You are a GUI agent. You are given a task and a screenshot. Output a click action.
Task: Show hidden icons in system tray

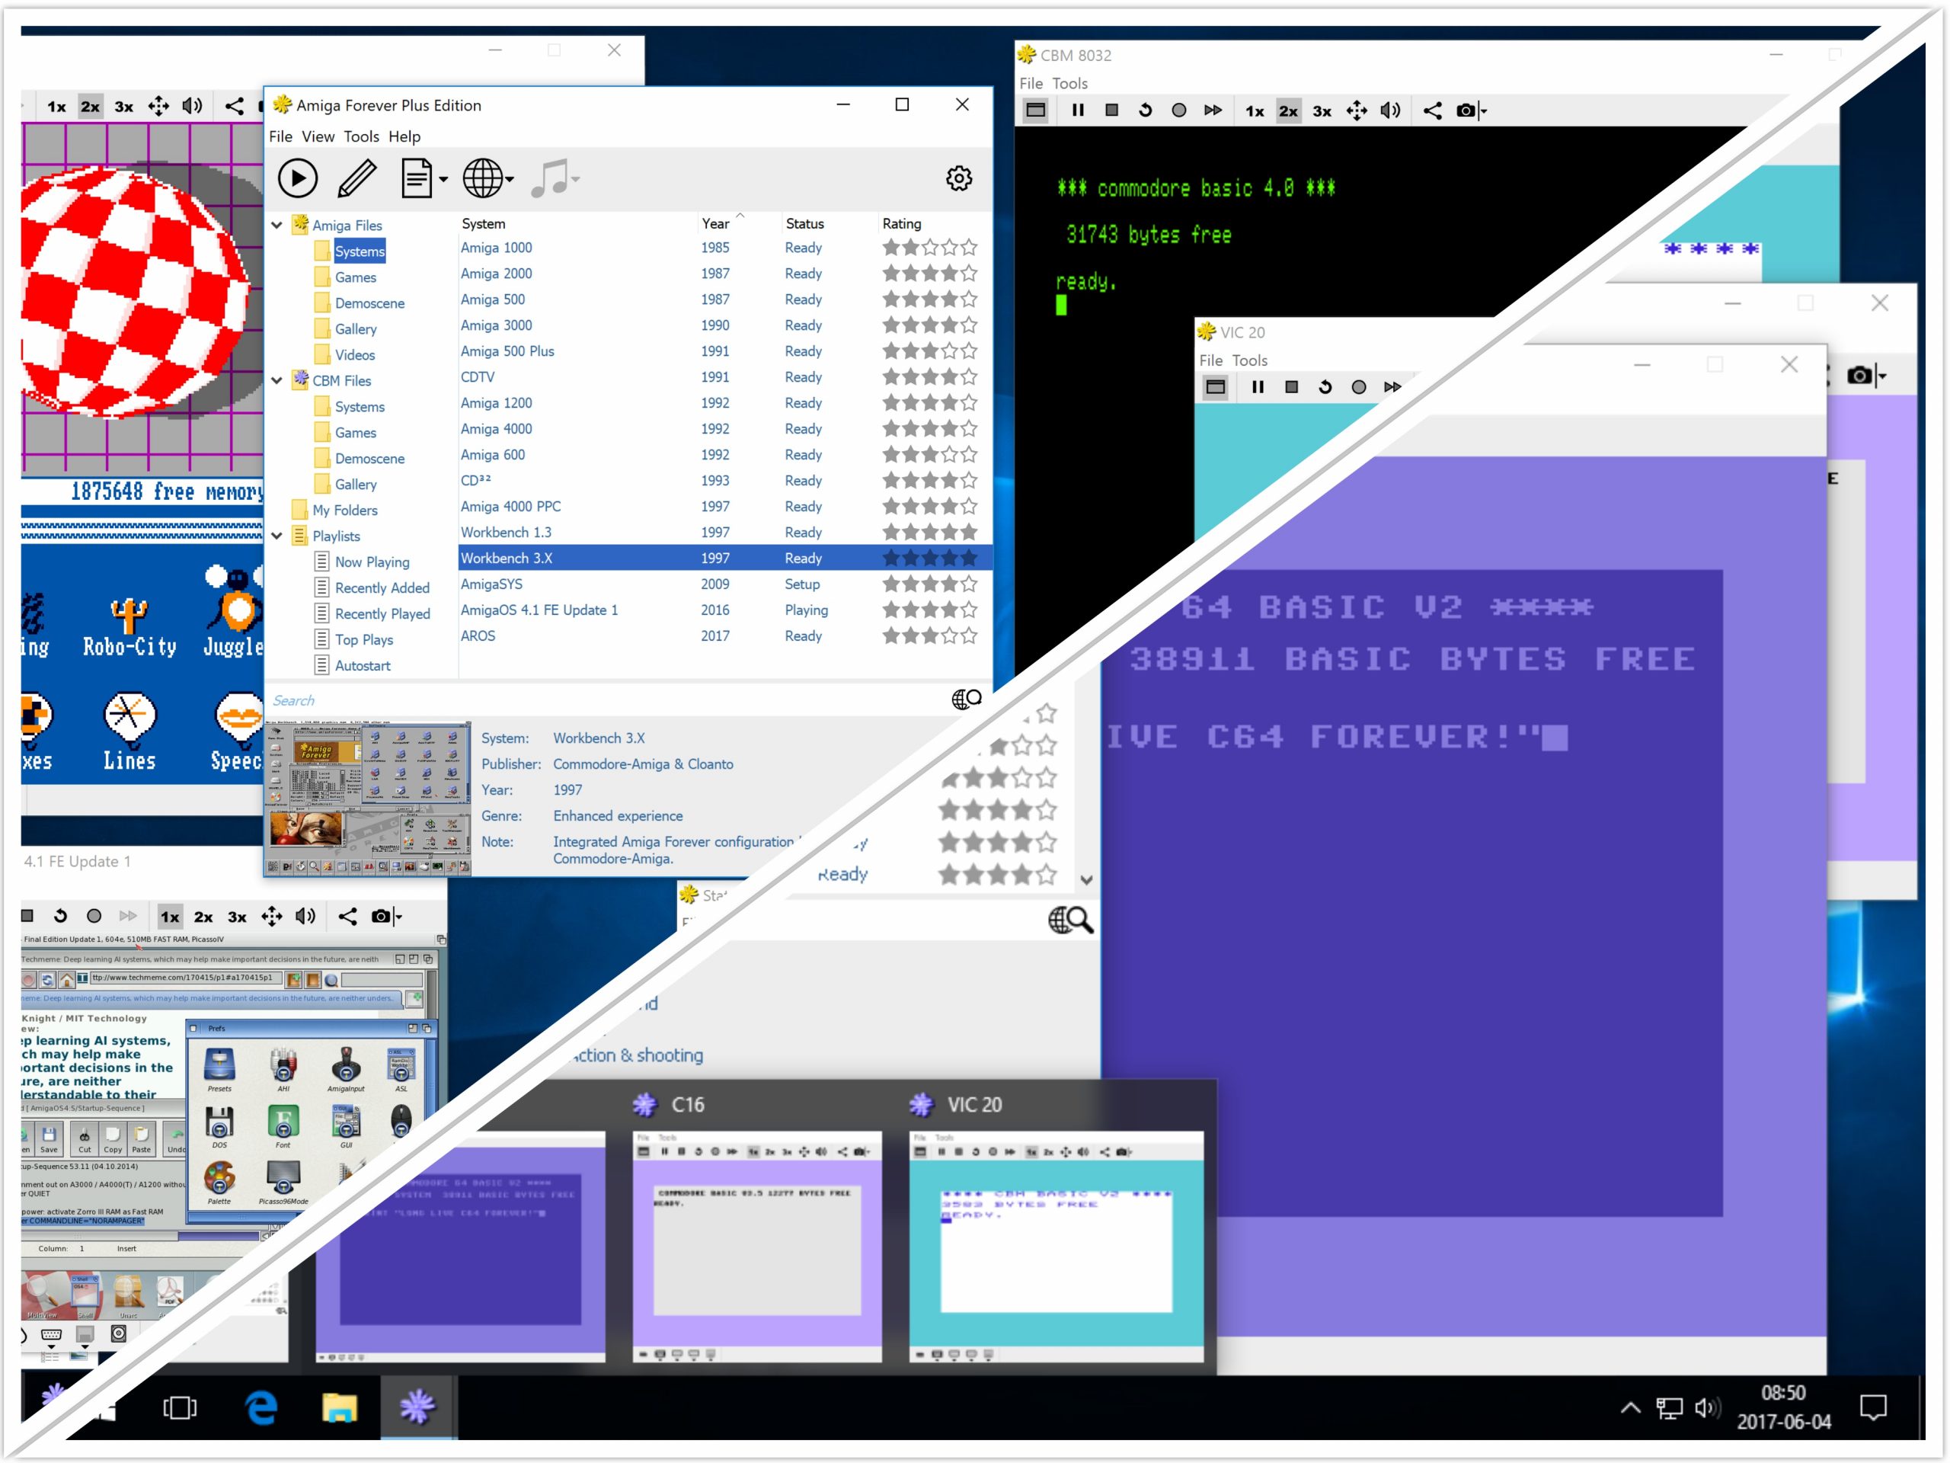pyautogui.click(x=1631, y=1407)
